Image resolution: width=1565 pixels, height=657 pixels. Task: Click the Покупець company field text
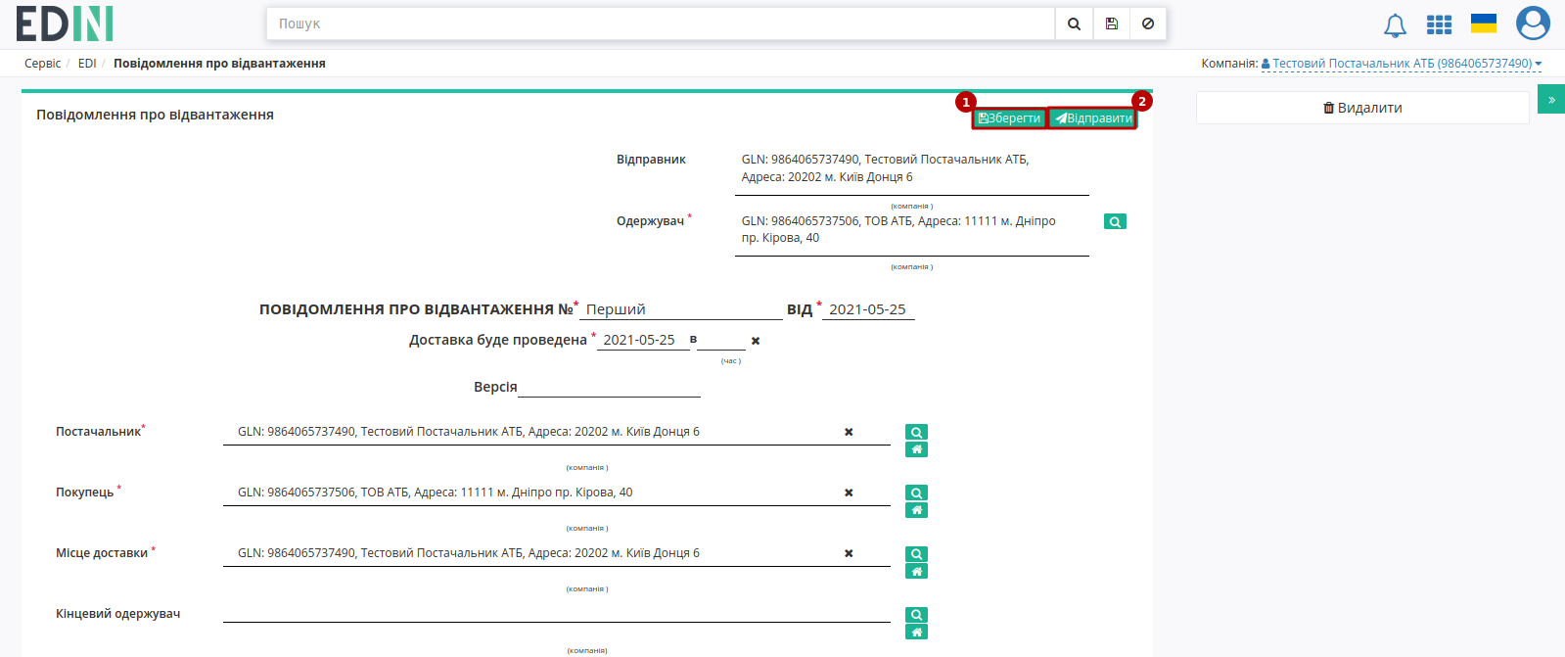tap(436, 493)
